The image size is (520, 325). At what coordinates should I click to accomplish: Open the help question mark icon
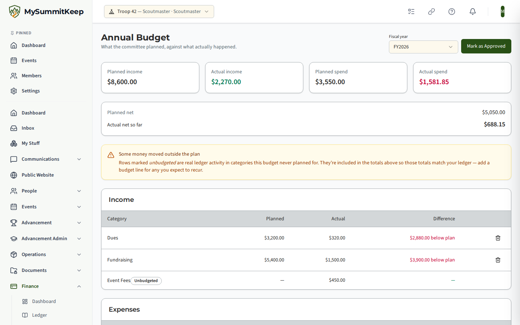452,12
